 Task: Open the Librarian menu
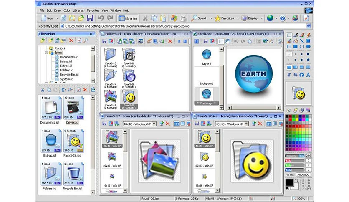[x=78, y=10]
